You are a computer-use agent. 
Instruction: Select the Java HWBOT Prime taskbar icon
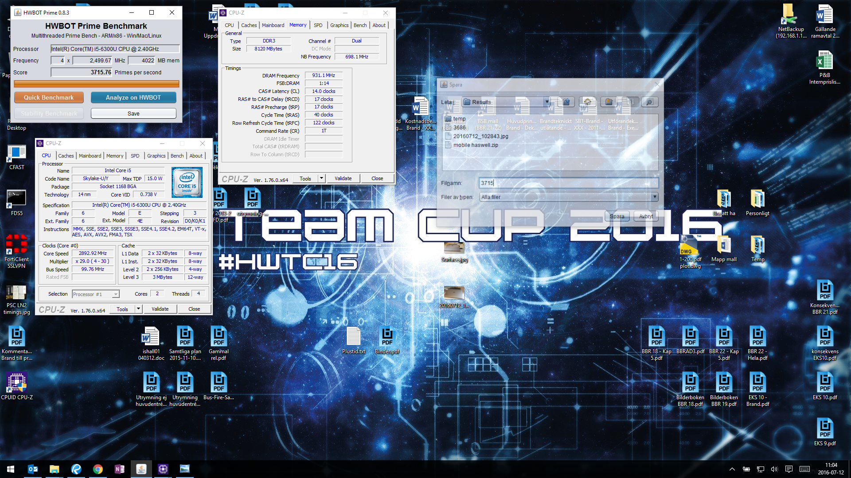tap(141, 469)
